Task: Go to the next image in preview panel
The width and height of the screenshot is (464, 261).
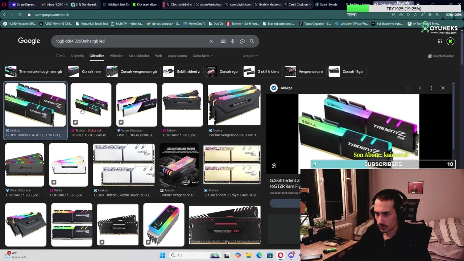Action: pos(420,88)
